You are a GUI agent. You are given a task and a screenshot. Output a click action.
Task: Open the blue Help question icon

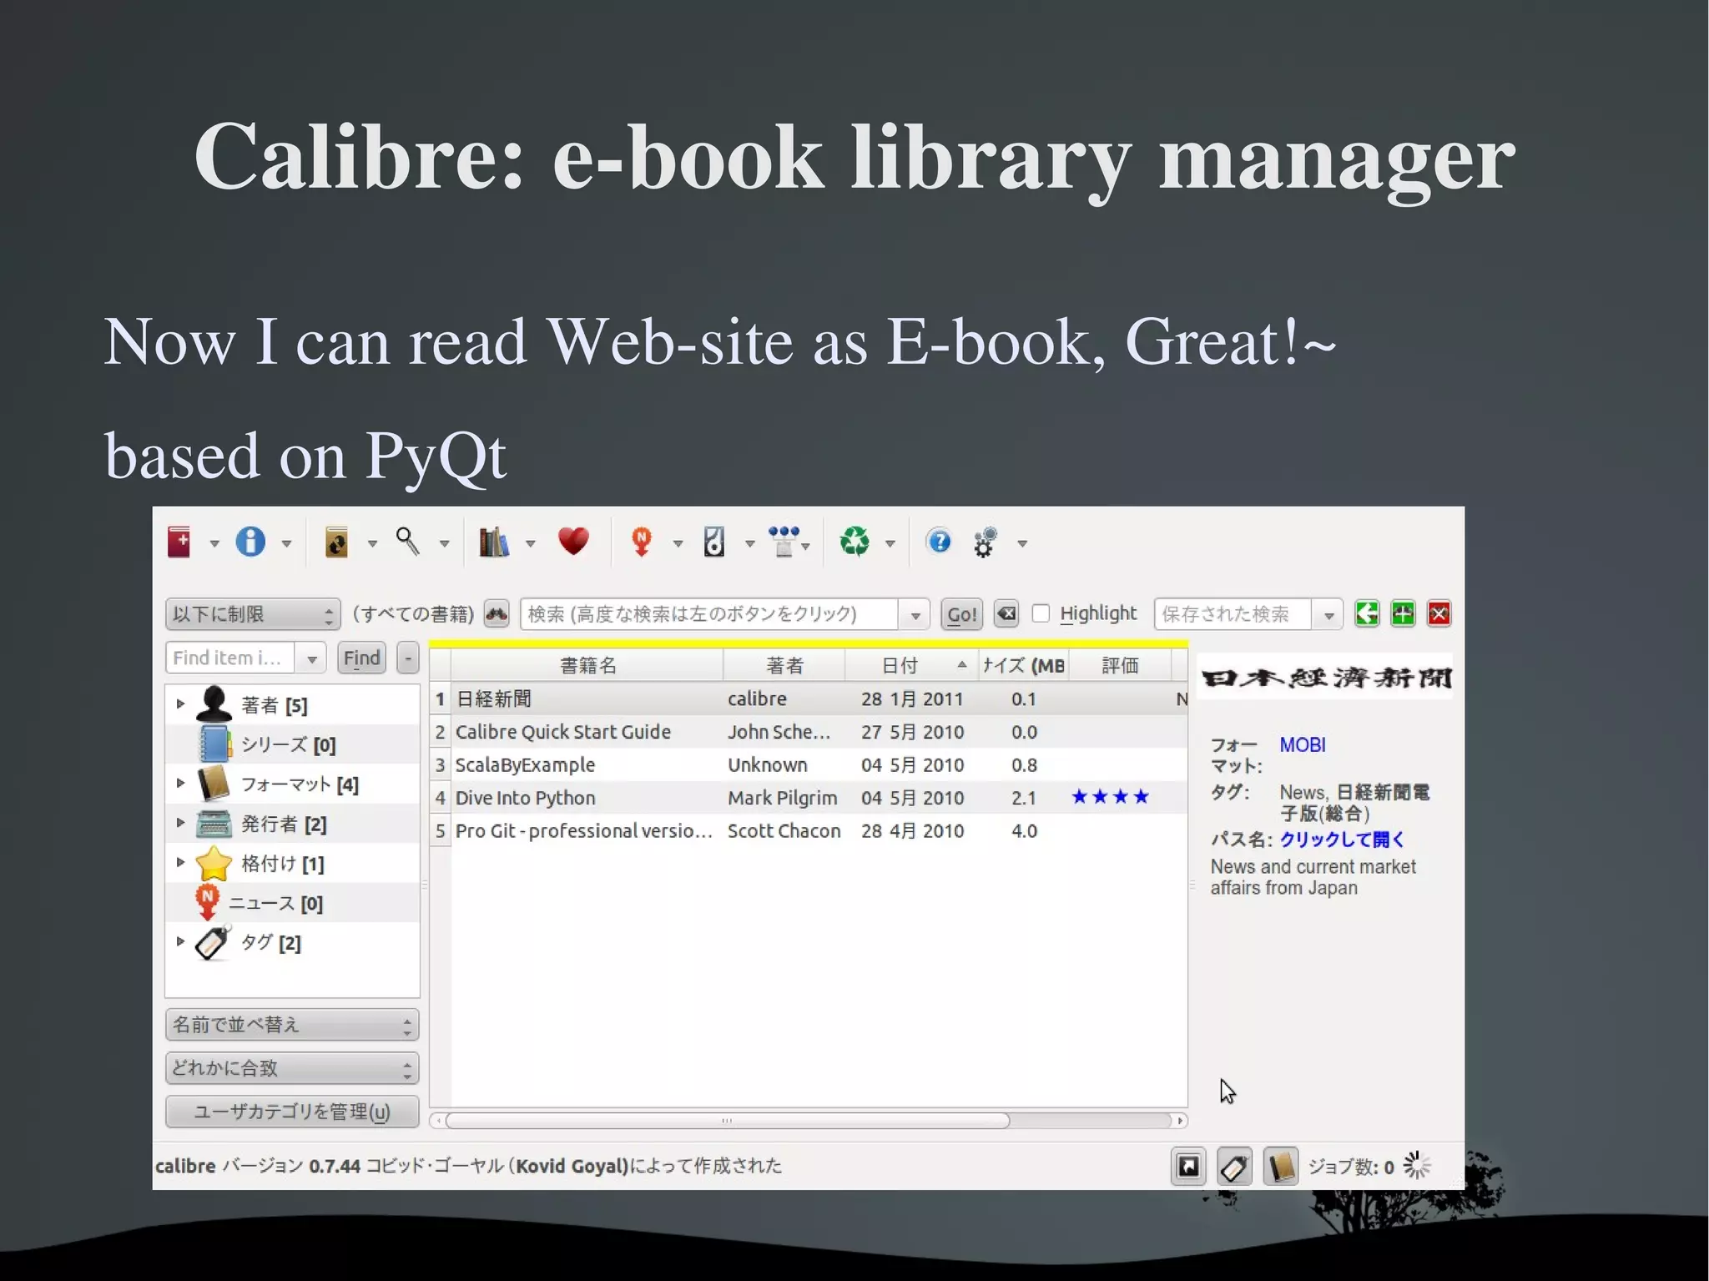(940, 542)
